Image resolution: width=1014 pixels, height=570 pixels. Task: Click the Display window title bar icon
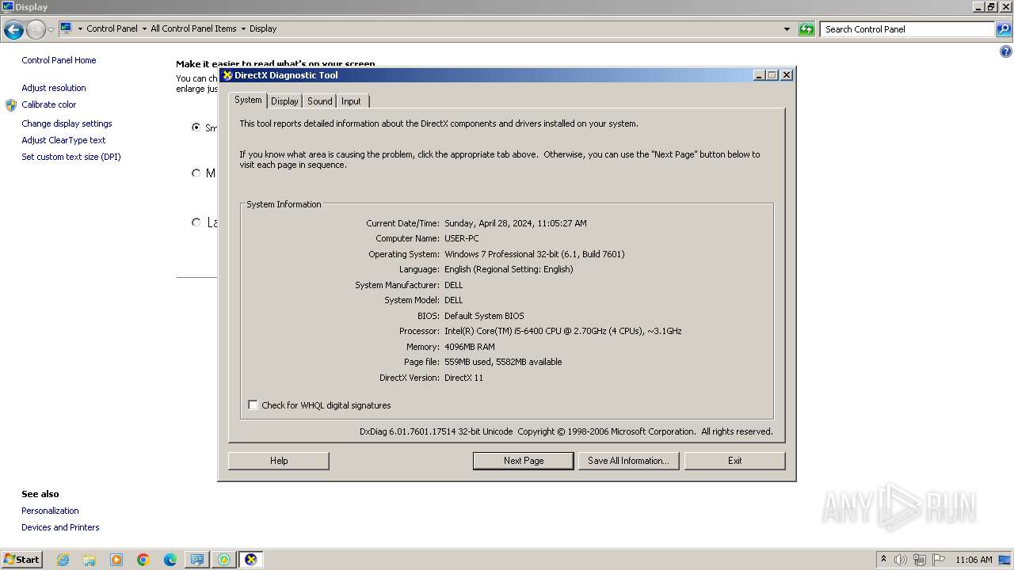pos(8,7)
